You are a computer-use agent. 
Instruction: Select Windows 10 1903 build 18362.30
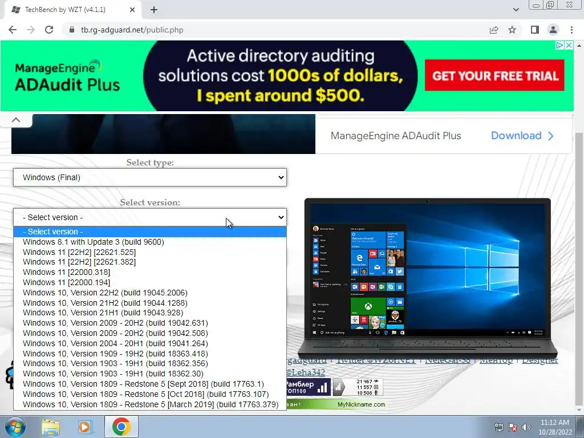click(x=150, y=374)
